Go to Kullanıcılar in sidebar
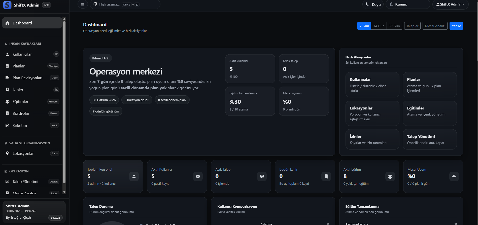The image size is (478, 225). pyautogui.click(x=32, y=54)
